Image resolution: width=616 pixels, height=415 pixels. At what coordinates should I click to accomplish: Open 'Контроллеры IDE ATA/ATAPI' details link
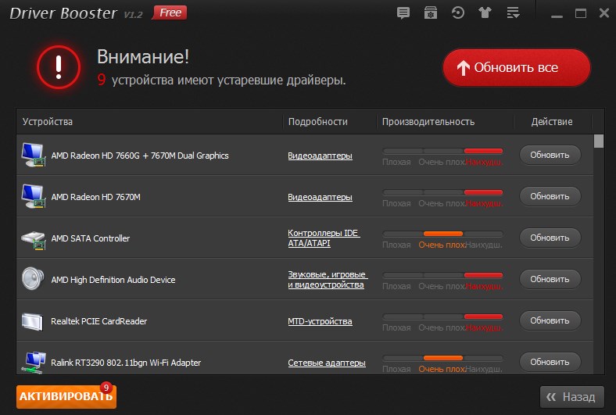pyautogui.click(x=324, y=238)
